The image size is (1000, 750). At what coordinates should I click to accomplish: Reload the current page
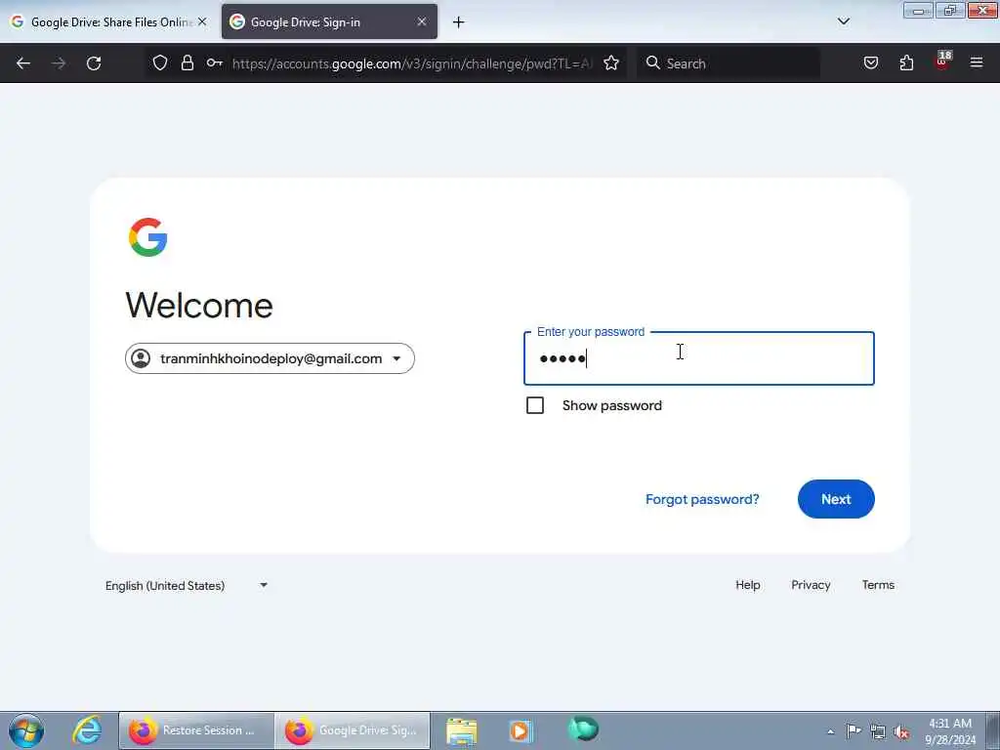tap(94, 63)
